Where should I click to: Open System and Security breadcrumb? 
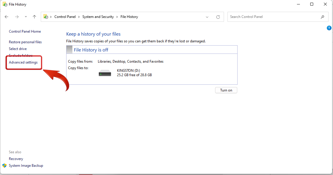pos(98,17)
